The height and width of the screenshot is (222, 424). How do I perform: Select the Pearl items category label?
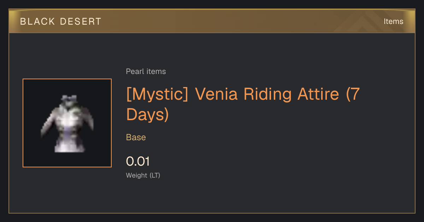point(146,72)
